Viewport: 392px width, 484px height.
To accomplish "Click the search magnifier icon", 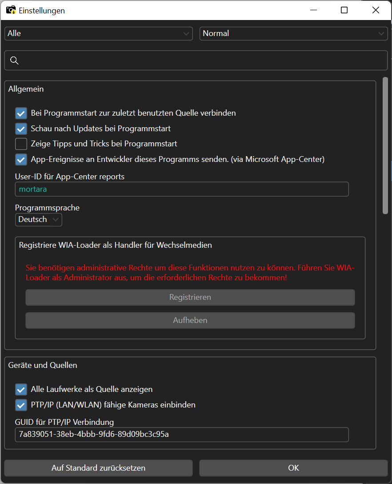I will (x=14, y=60).
